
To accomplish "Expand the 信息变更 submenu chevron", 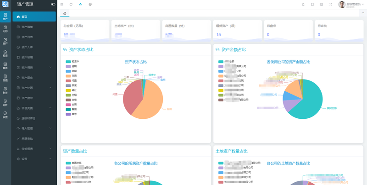I will click(x=50, y=108).
